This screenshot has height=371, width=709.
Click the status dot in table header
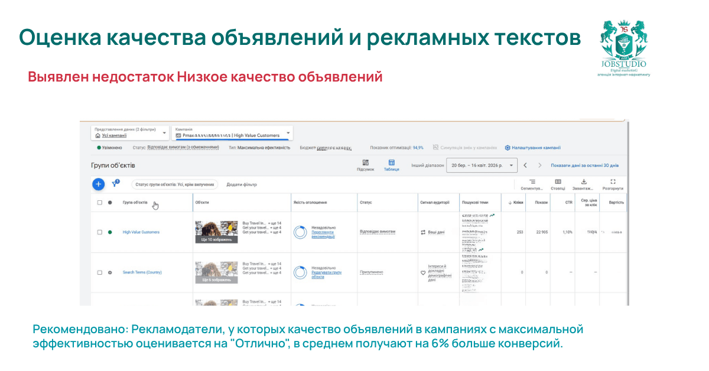(x=110, y=202)
